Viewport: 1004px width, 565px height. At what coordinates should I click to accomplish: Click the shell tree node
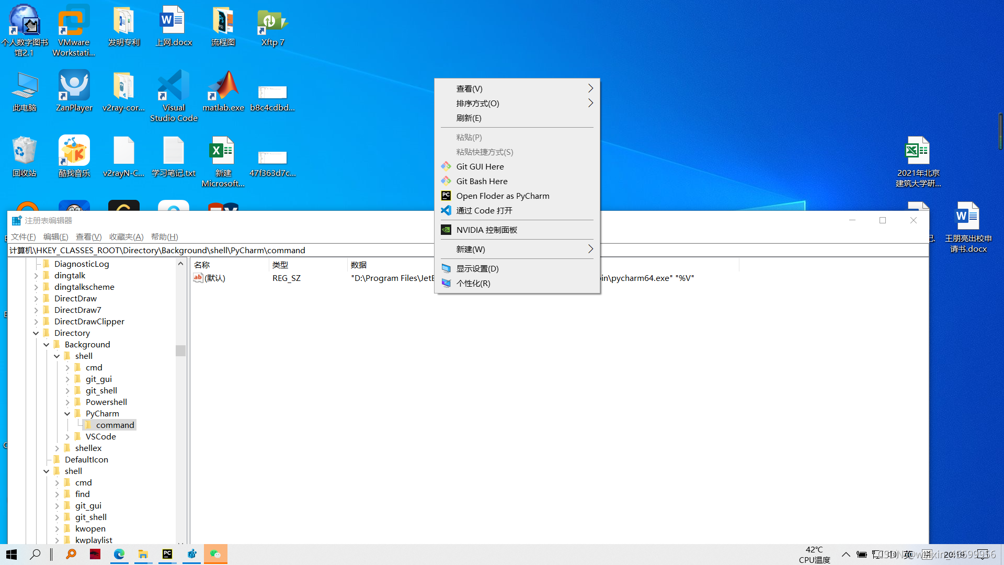pos(84,356)
